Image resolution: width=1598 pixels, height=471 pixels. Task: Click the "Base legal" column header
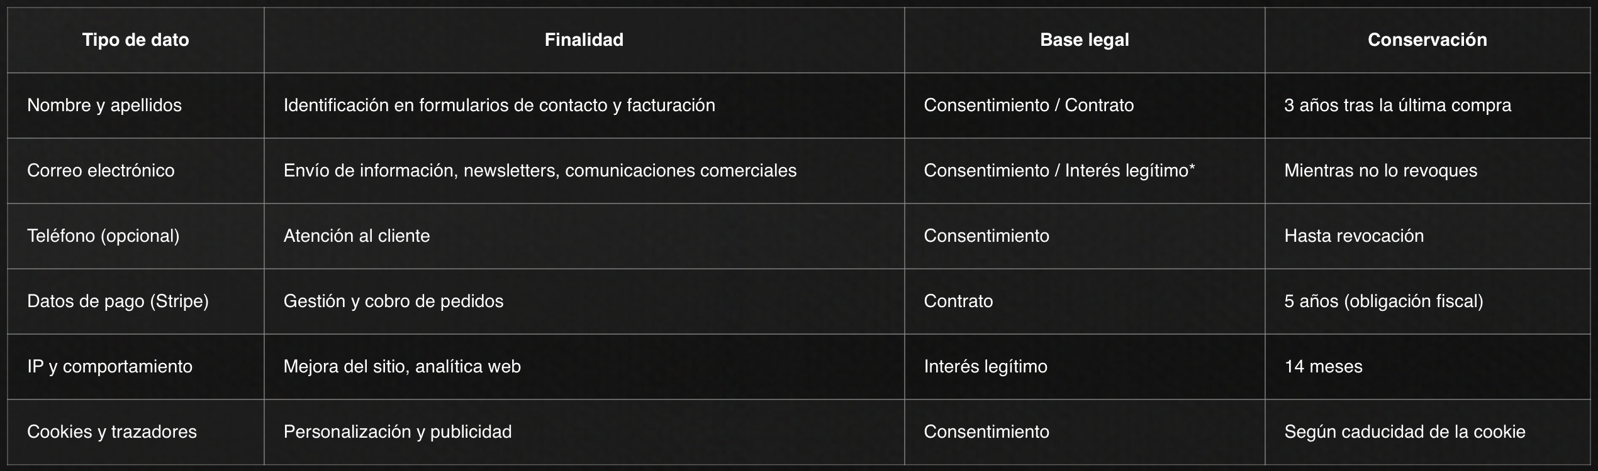point(1084,40)
